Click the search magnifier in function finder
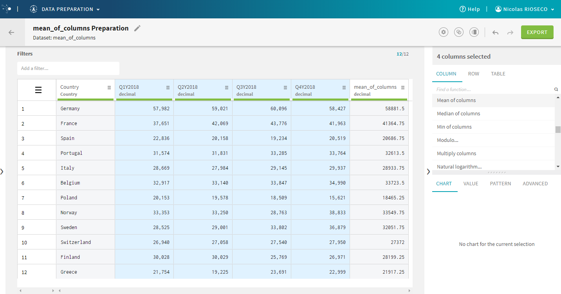 (556, 90)
